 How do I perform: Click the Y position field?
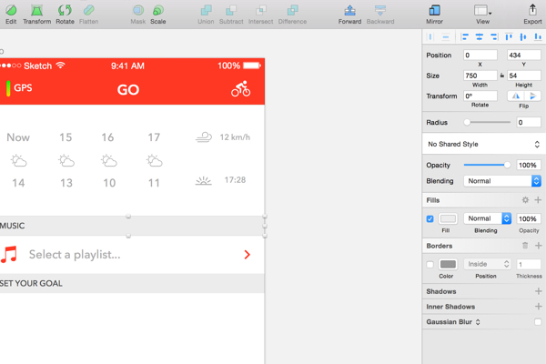[524, 55]
